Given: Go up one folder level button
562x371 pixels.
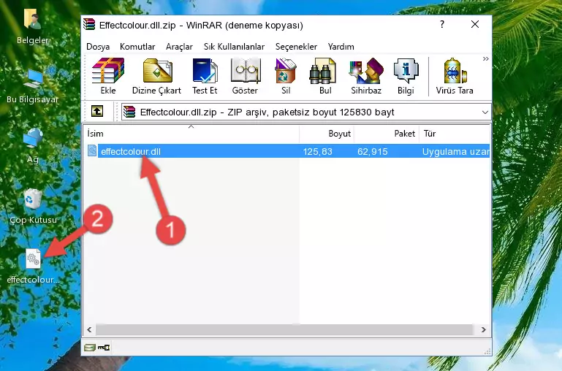Looking at the screenshot, I should tap(97, 111).
